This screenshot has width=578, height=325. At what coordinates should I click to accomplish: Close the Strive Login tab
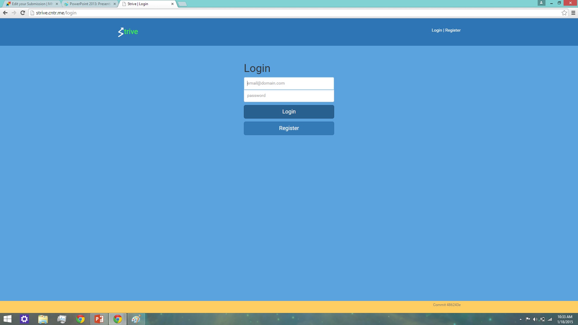[172, 4]
